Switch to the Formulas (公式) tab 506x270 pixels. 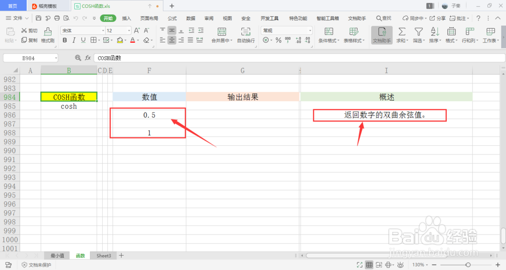[172, 18]
